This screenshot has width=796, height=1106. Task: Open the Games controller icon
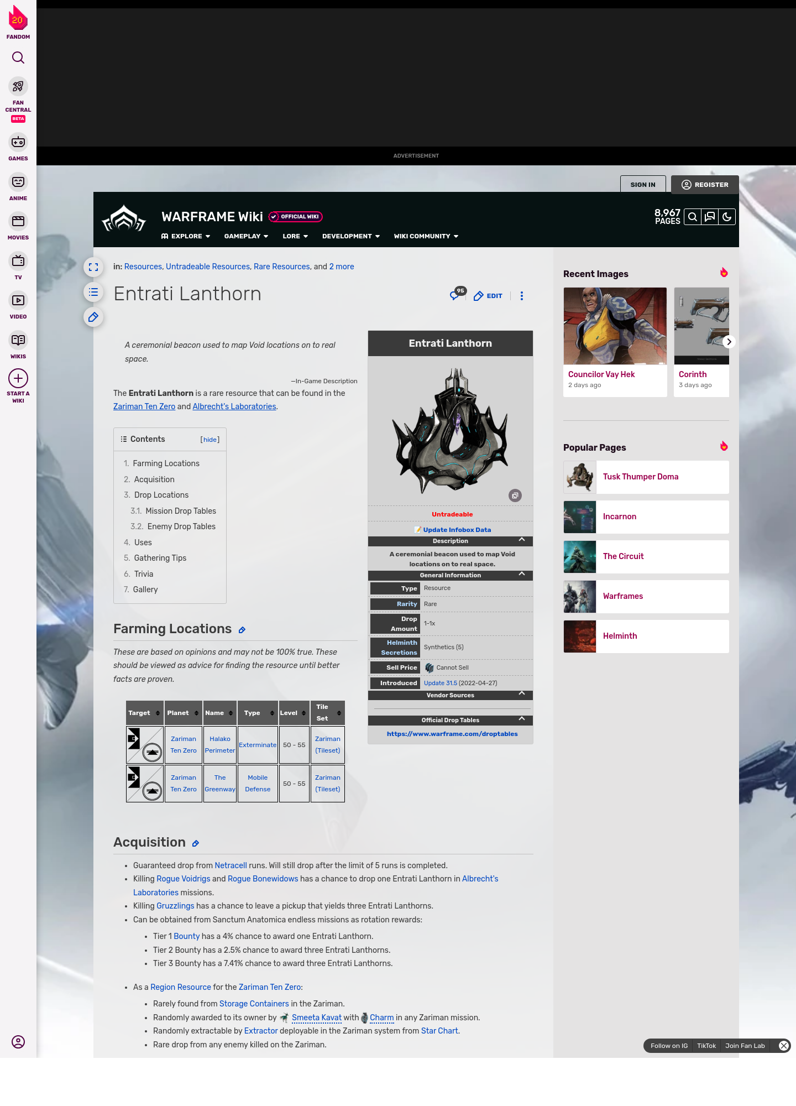18,142
